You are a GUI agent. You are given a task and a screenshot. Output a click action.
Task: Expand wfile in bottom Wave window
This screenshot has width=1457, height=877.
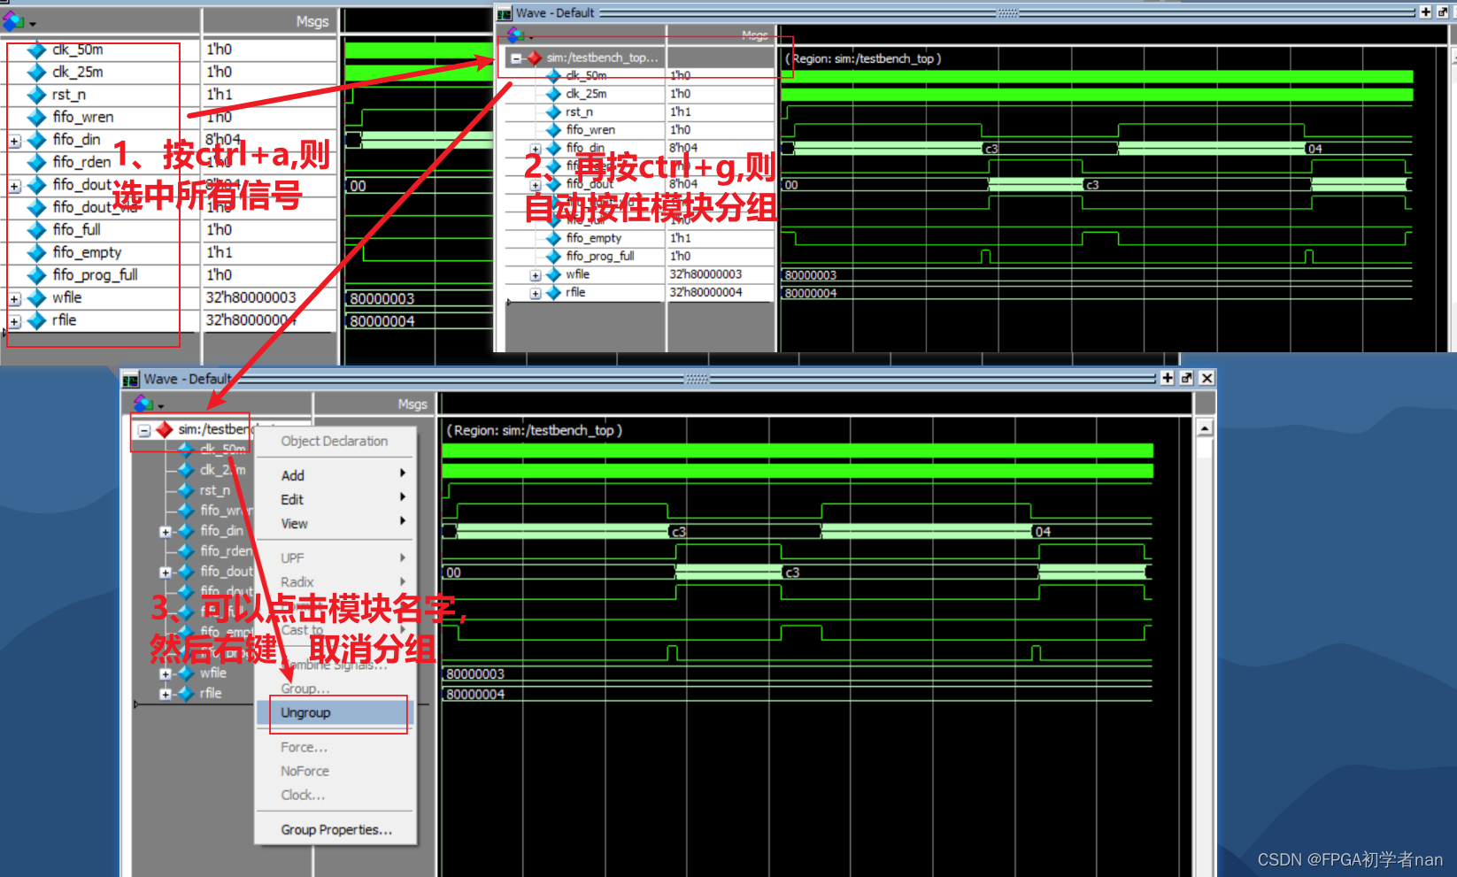[165, 674]
